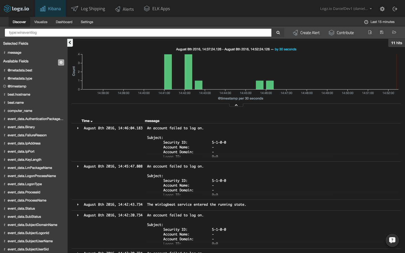Collapse the left fields sidebar

tap(70, 42)
